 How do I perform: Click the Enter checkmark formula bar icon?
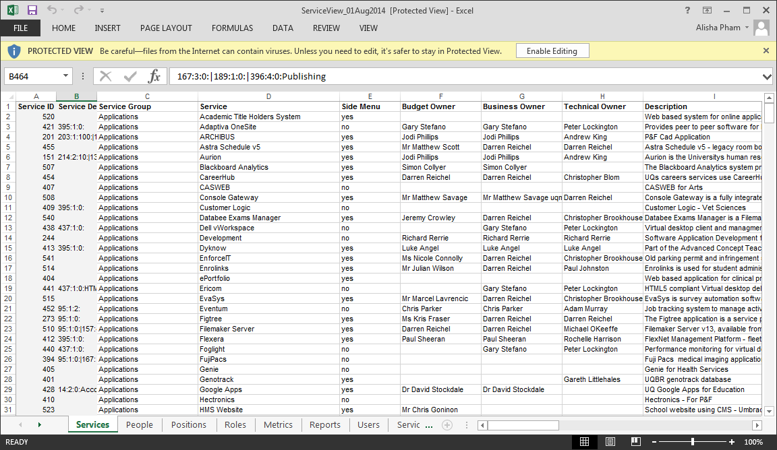[130, 76]
